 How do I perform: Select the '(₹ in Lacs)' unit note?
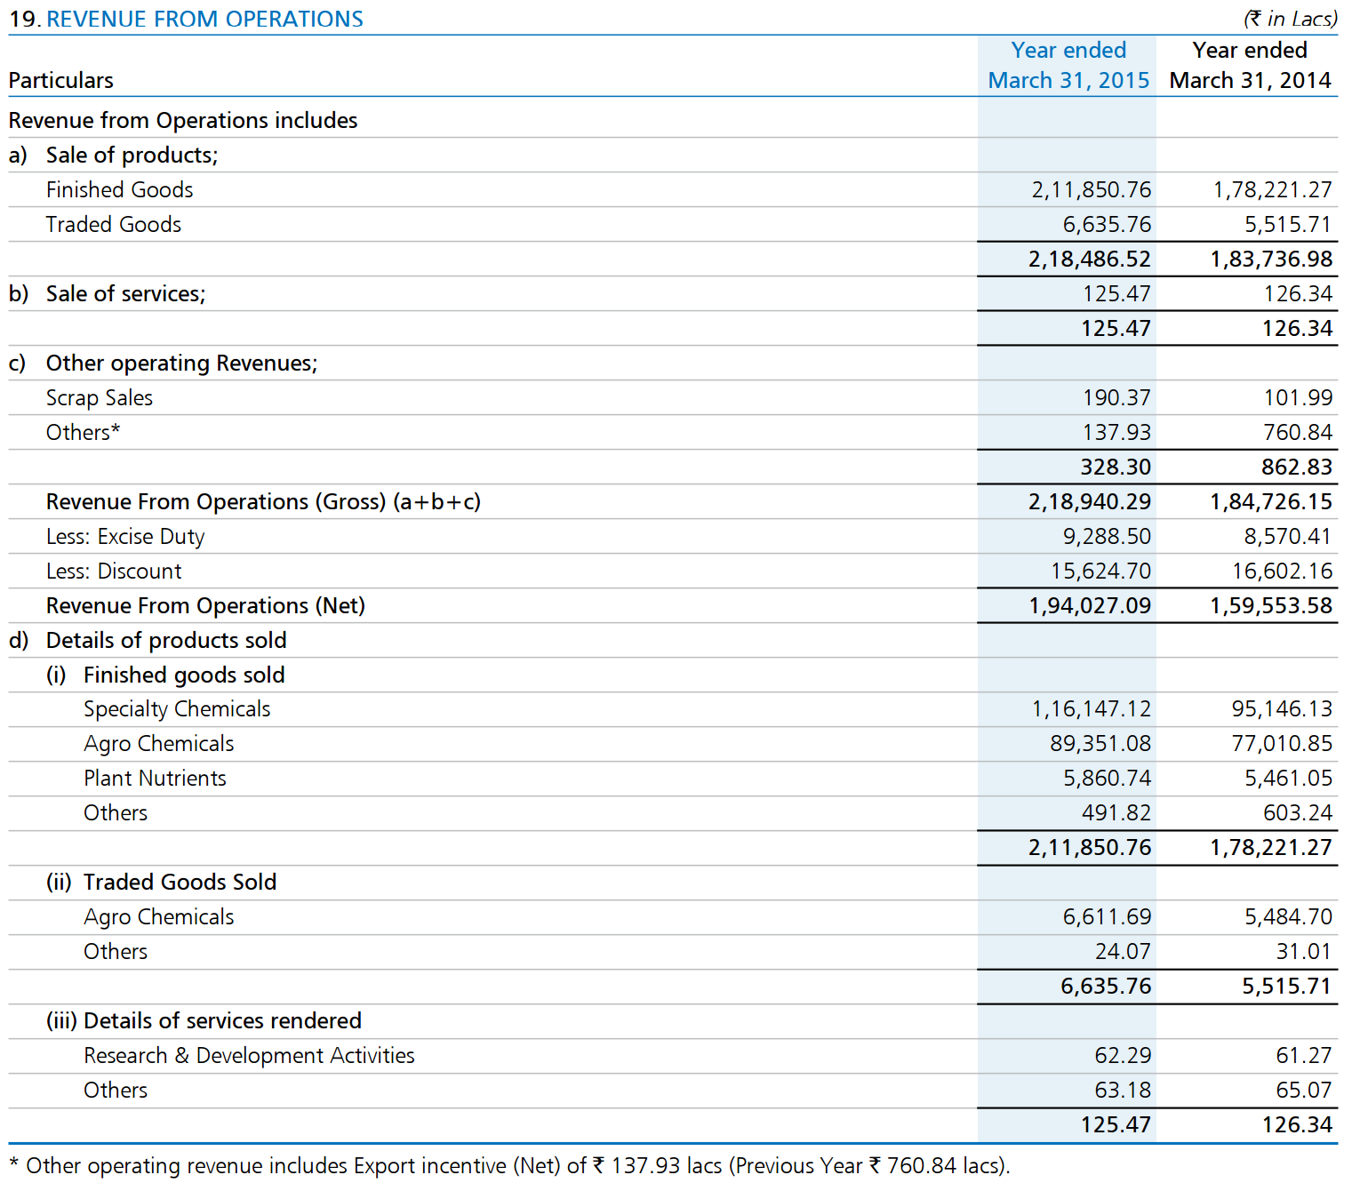point(1291,19)
